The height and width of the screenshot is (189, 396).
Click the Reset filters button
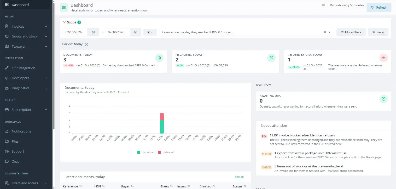pos(378,32)
